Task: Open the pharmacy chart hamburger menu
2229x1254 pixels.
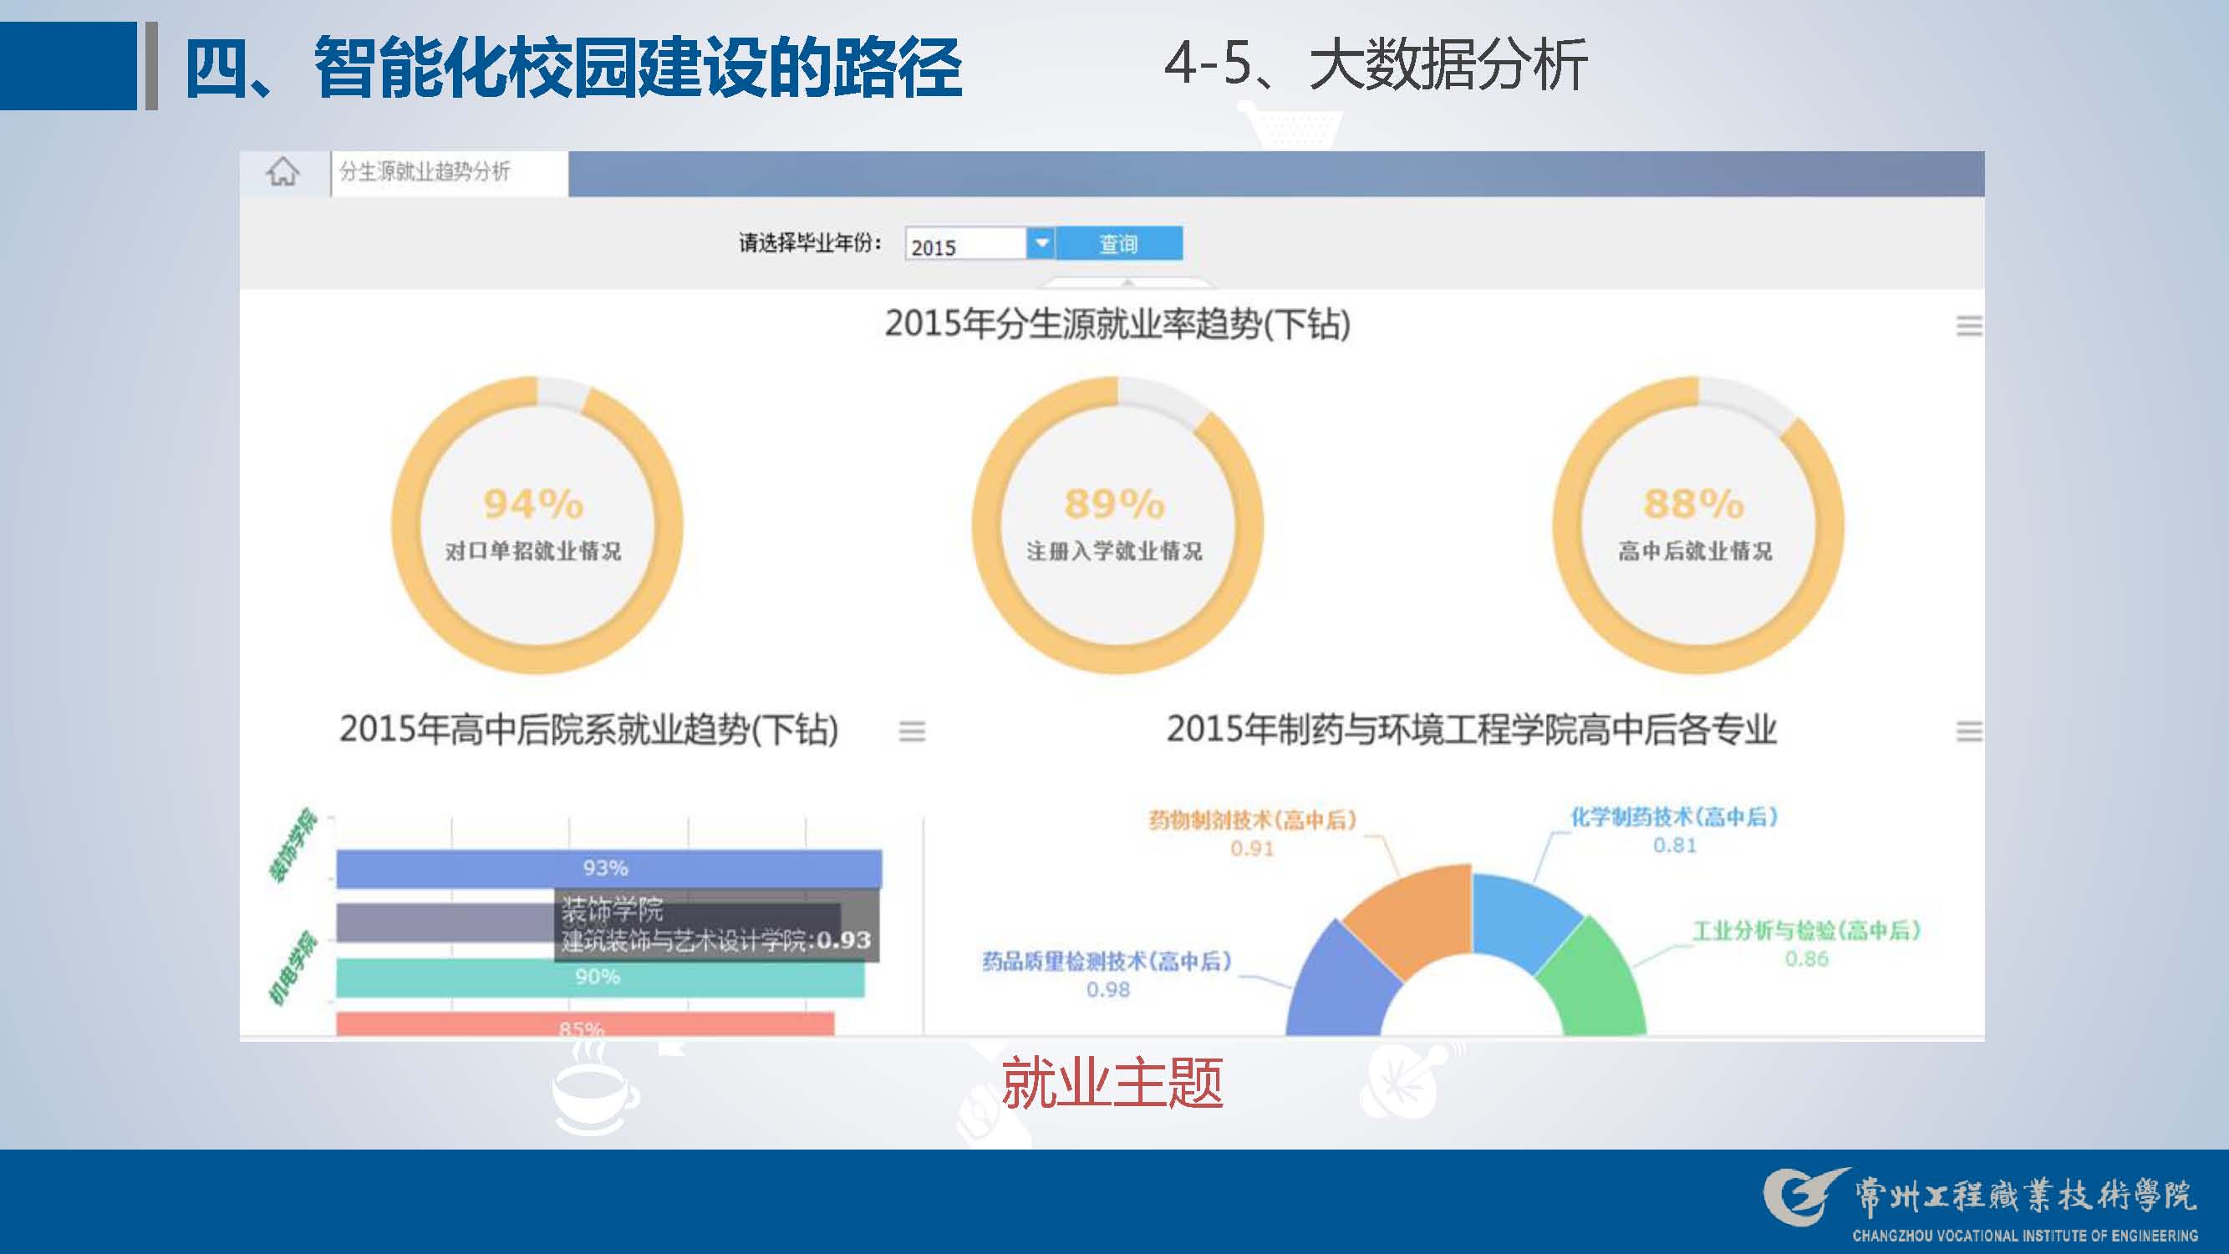Action: pos(1968,732)
